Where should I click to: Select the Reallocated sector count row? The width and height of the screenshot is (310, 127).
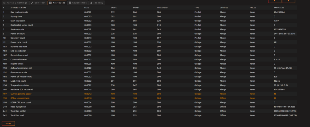[x=149, y=25]
